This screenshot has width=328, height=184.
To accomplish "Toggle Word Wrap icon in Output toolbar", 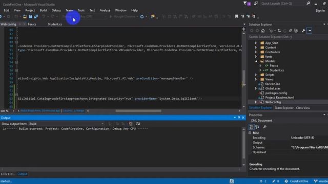I will click(138, 124).
